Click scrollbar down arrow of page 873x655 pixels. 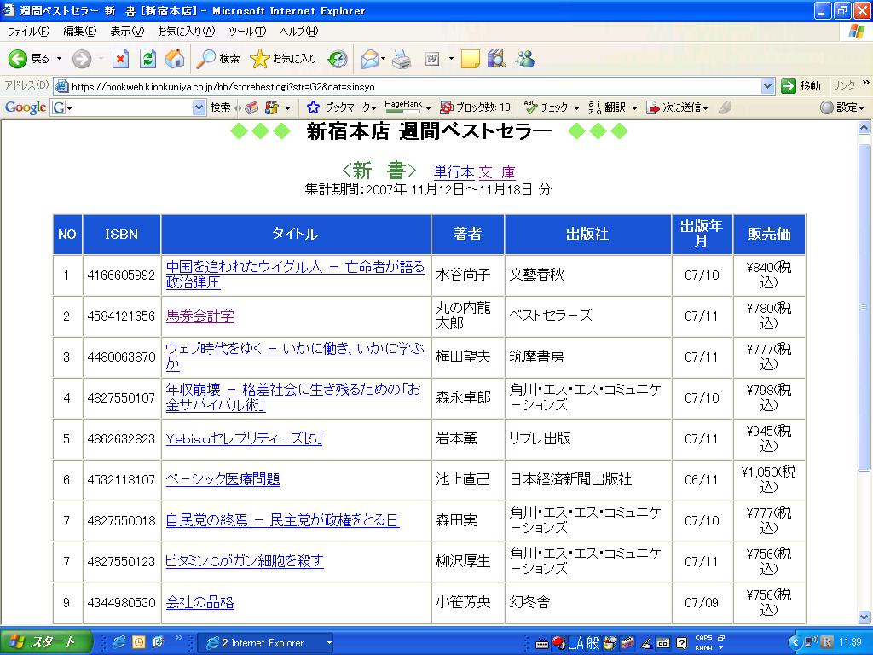tap(864, 617)
